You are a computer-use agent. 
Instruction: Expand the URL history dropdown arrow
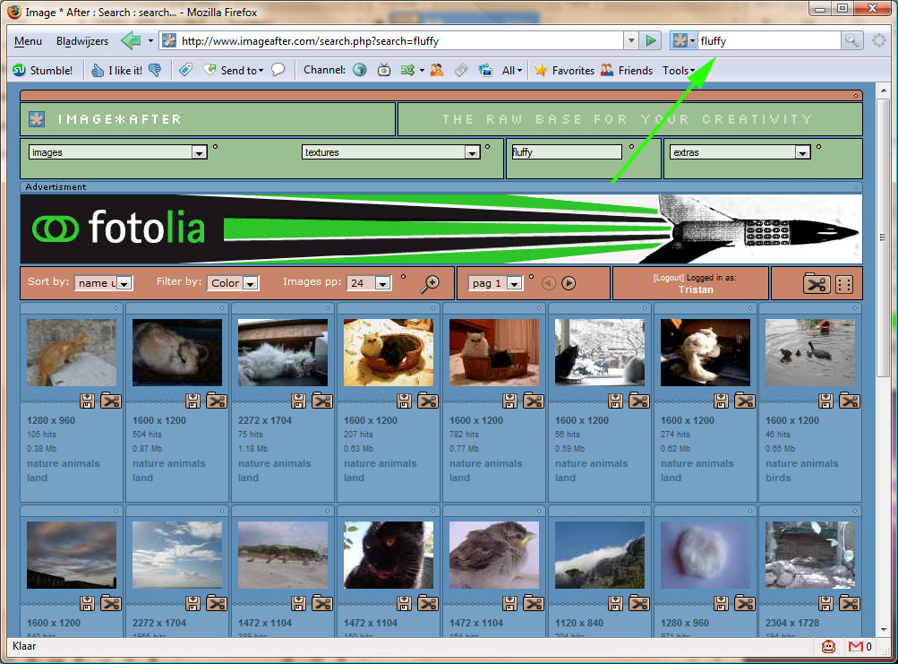point(630,40)
